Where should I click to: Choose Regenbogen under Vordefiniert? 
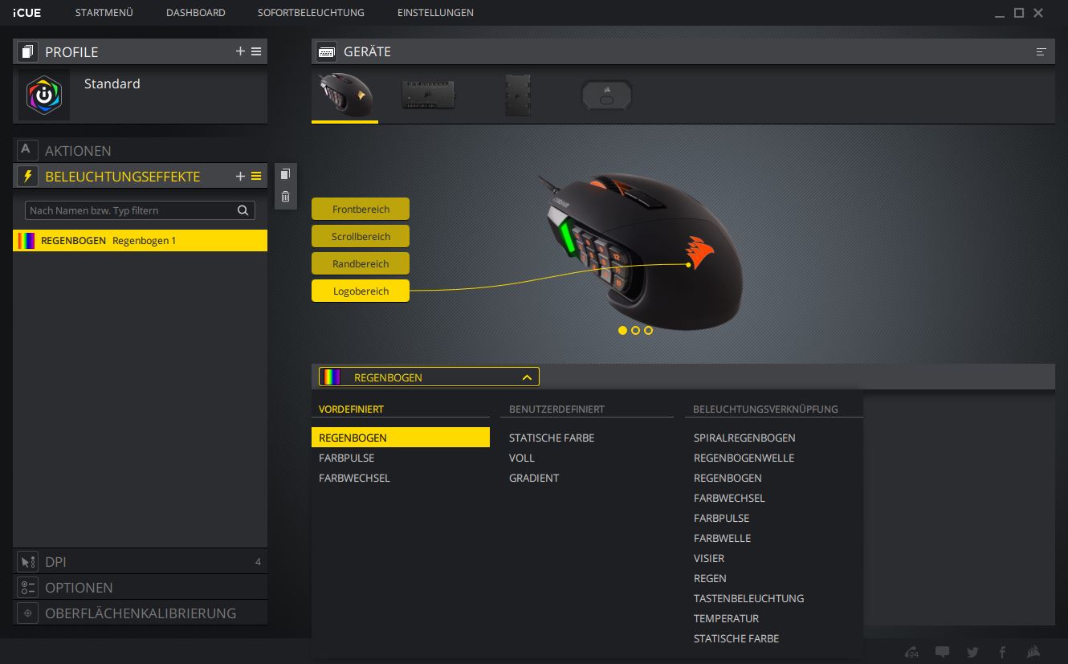(x=401, y=438)
